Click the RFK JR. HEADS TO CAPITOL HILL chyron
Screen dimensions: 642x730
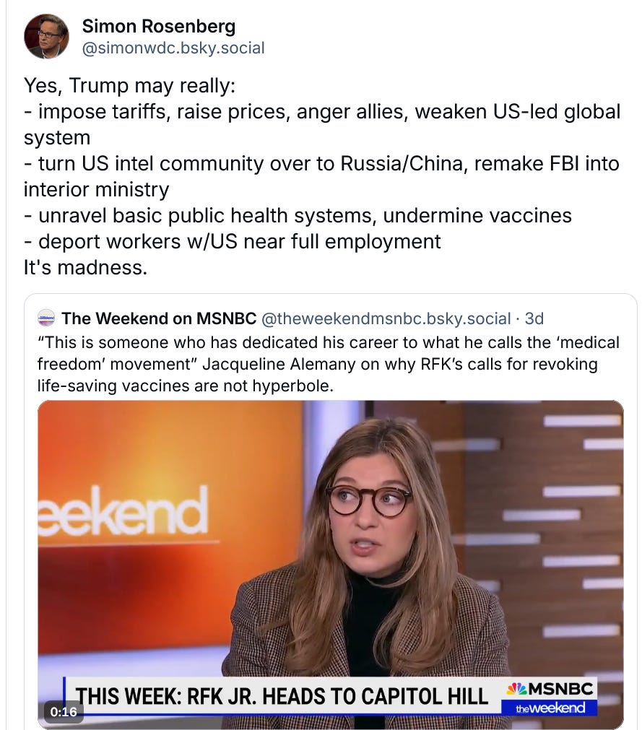pos(282,697)
